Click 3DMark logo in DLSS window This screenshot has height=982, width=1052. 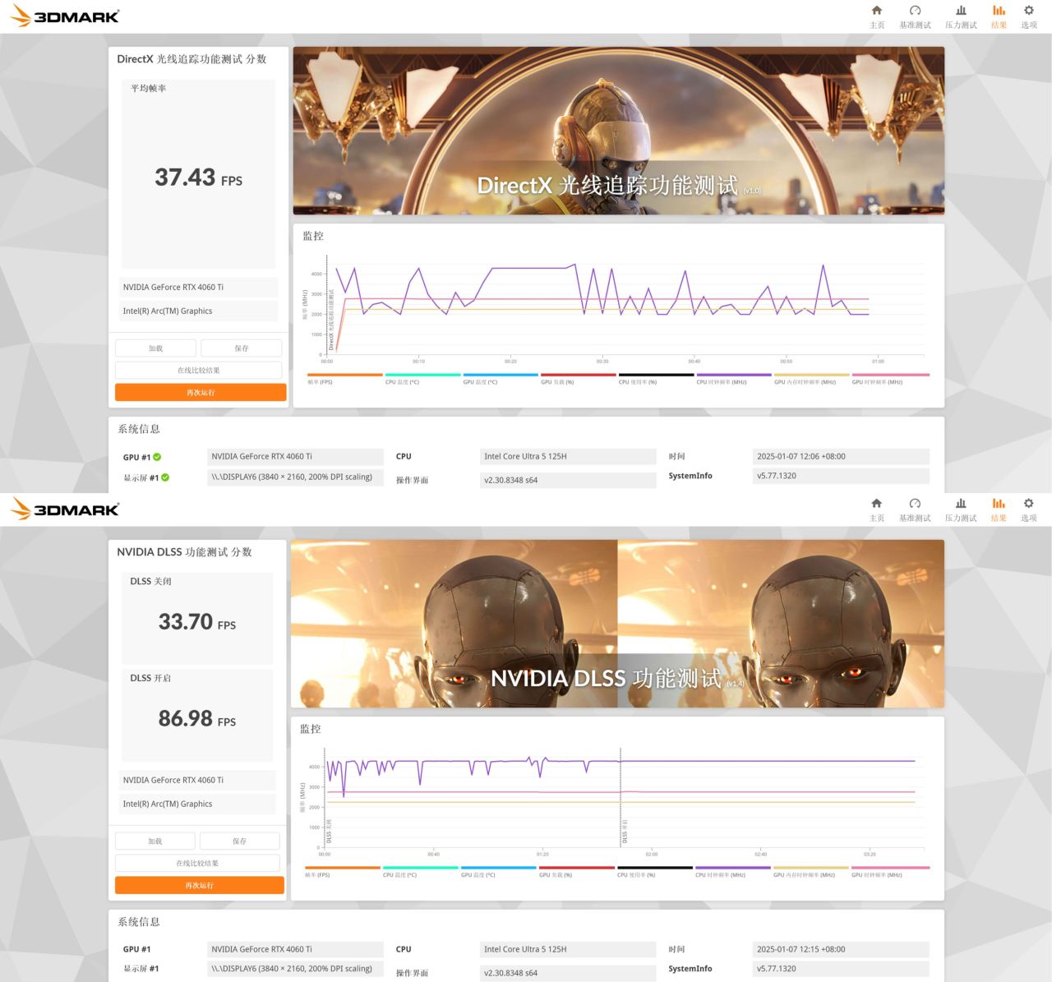[65, 509]
